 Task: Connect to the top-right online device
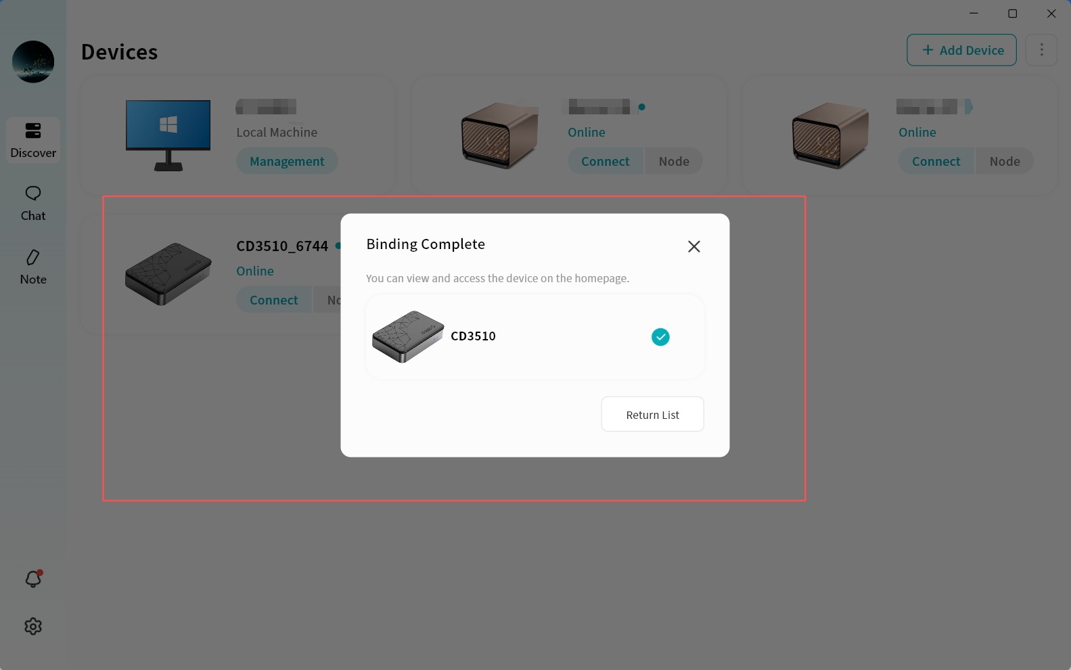pyautogui.click(x=936, y=161)
